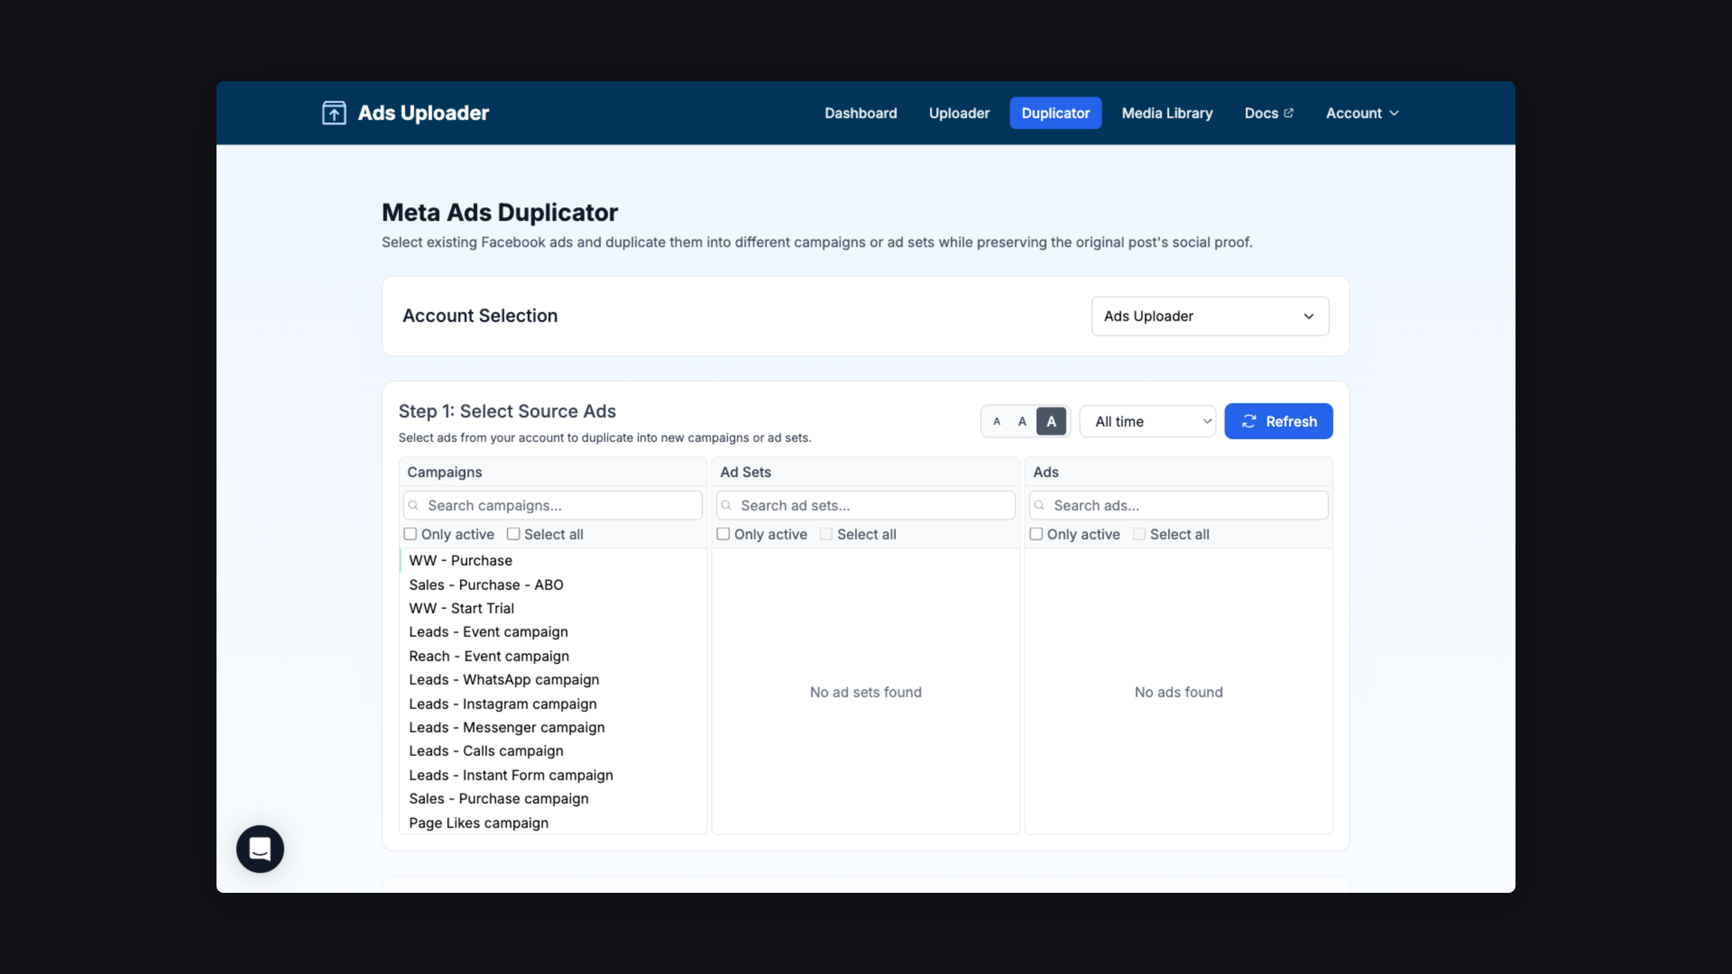Screen dimensions: 1732x974
Task: Click the external link icon beside Docs
Action: tap(1288, 113)
